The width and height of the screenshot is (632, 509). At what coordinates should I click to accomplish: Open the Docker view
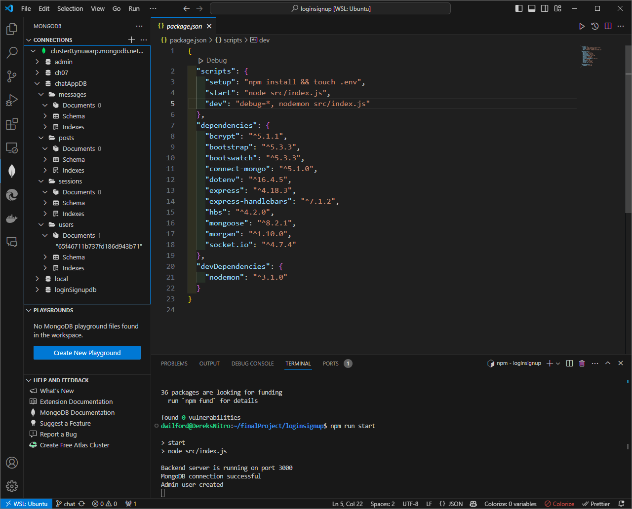tap(12, 218)
